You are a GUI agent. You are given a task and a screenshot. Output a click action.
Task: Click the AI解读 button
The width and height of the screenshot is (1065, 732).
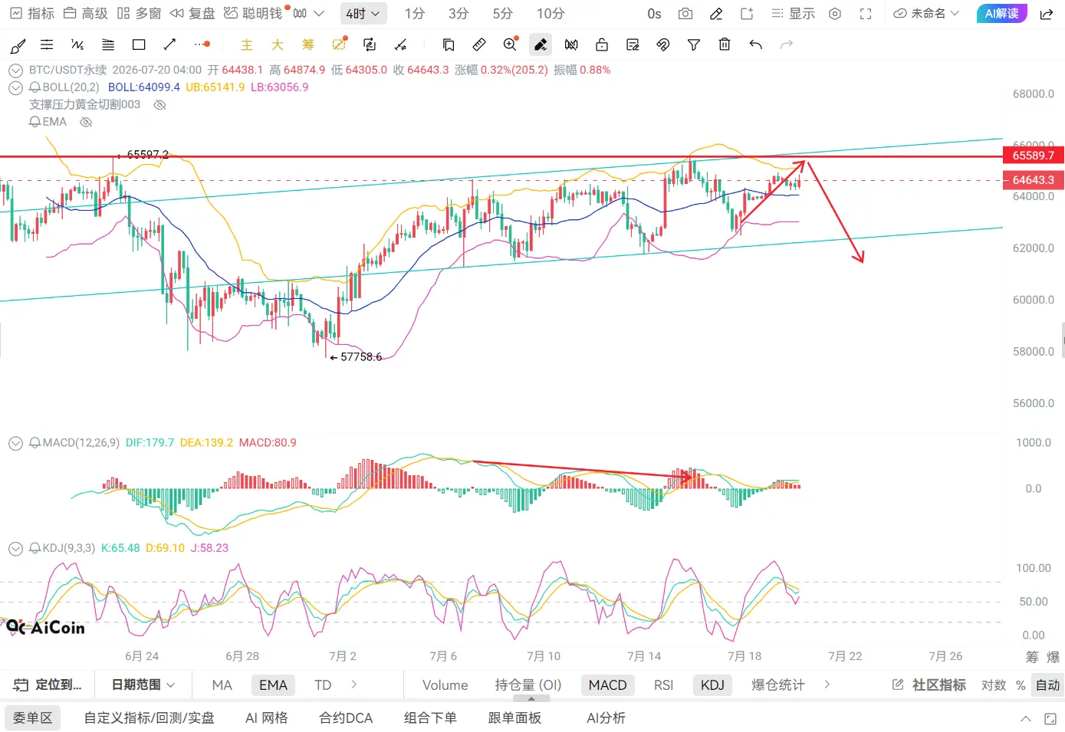[x=1001, y=14]
